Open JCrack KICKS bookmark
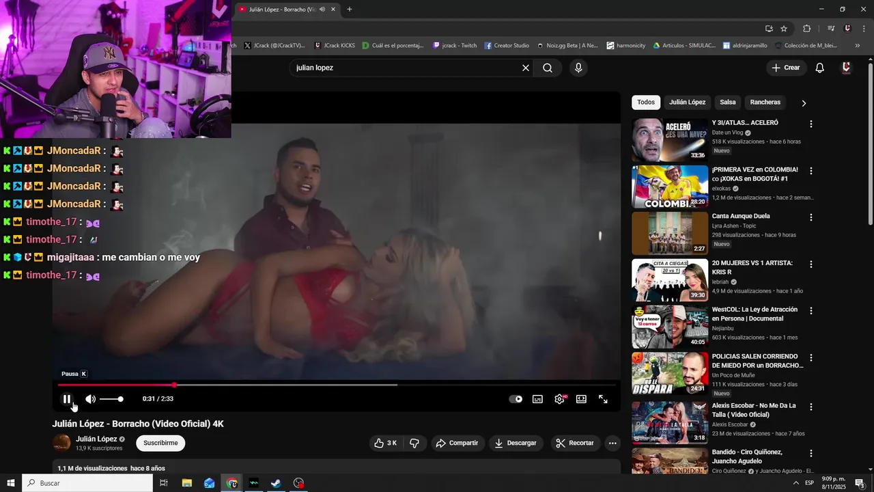Screen dimensions: 874x492 (335, 46)
